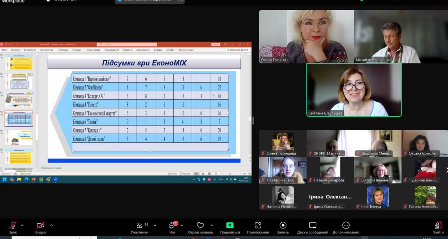
Task: Select slide 19 thumbnail in slide panel
Action: coord(19,138)
